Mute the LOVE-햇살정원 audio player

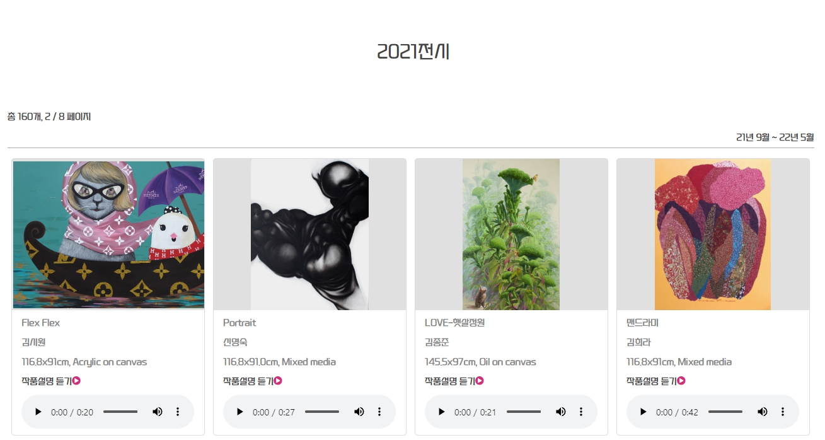click(561, 412)
